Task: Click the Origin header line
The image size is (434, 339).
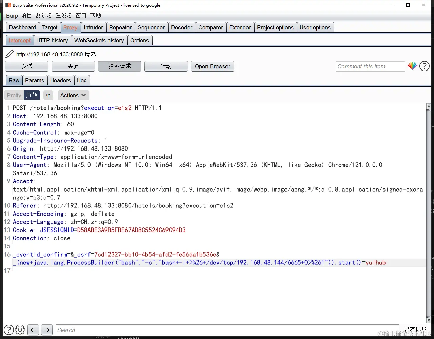Action: click(71, 148)
